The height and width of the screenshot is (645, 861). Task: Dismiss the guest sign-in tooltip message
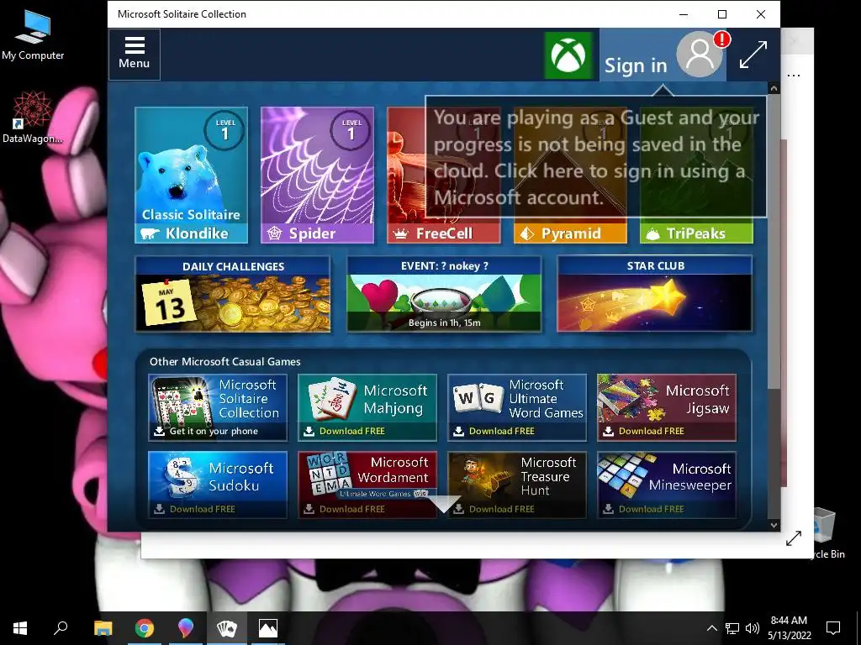click(x=596, y=157)
